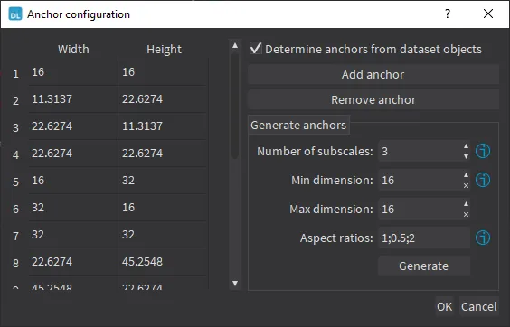Click Height cell 22.6274 in row 4
Image resolution: width=510 pixels, height=327 pixels.
[163, 154]
